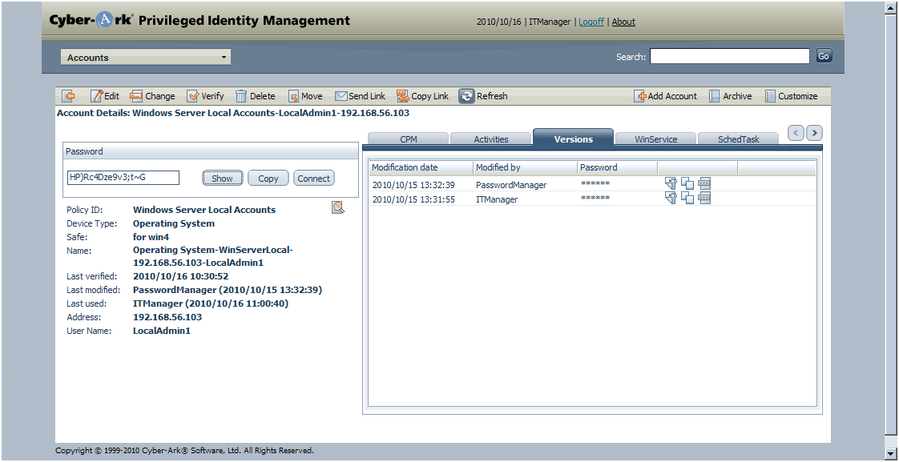
Task: Click the Password column header in Versions
Action: tap(618, 167)
